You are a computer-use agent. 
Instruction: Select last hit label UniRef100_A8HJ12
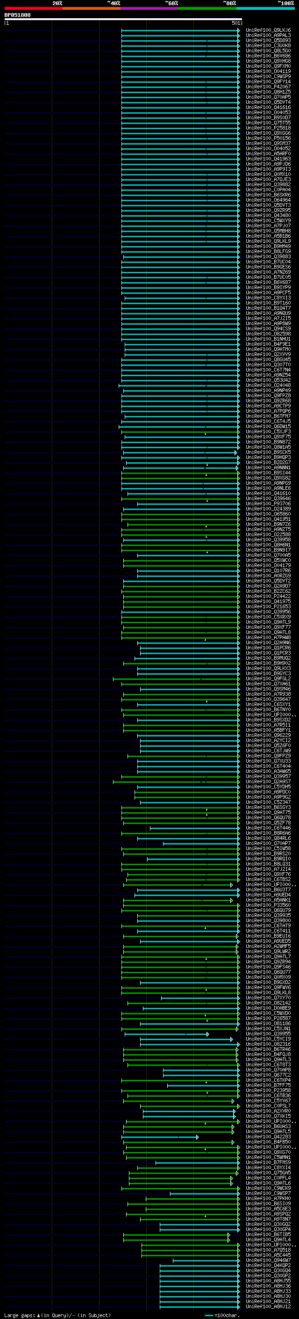click(268, 1306)
